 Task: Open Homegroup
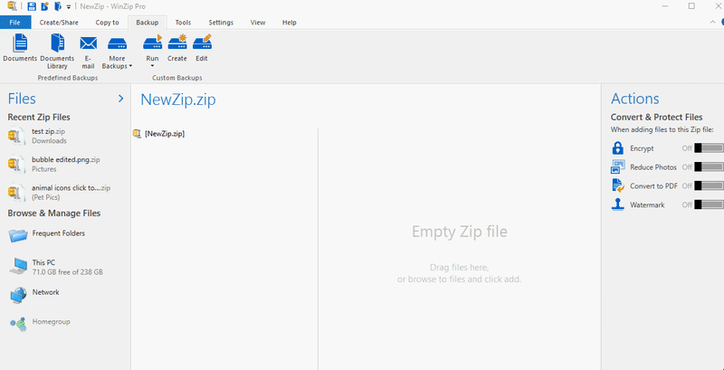pyautogui.click(x=52, y=321)
